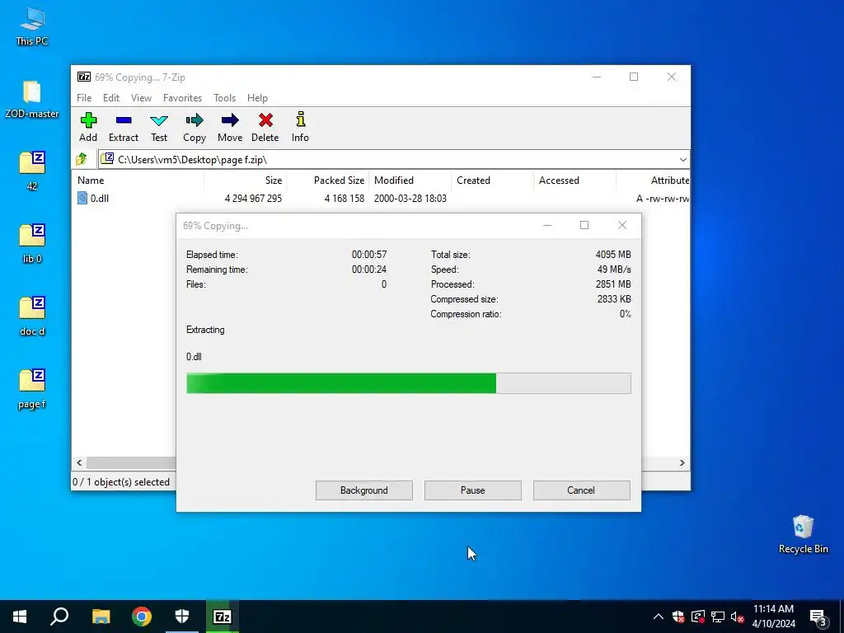
Task: Click the Delete toolbar icon
Action: (x=265, y=127)
